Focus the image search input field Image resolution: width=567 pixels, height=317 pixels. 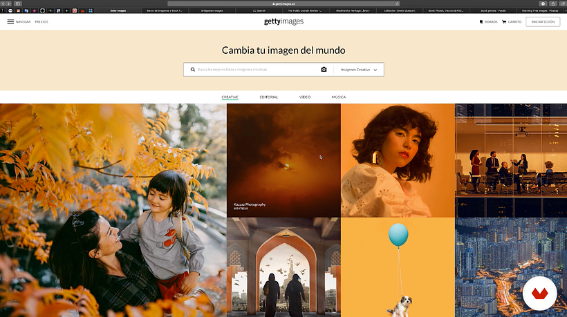(257, 69)
